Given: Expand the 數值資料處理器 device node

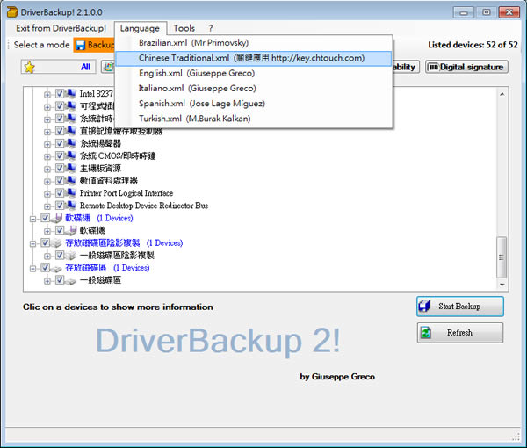Looking at the screenshot, I should 47,182.
